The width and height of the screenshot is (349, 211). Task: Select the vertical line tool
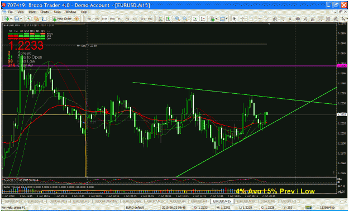(252, 19)
